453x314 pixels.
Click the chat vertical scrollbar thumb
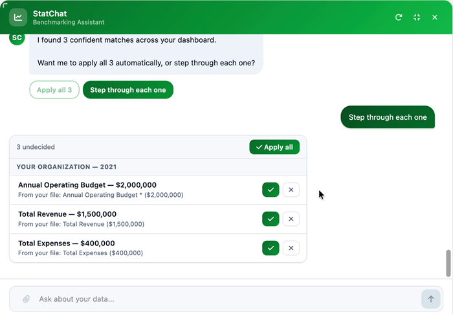pyautogui.click(x=448, y=263)
